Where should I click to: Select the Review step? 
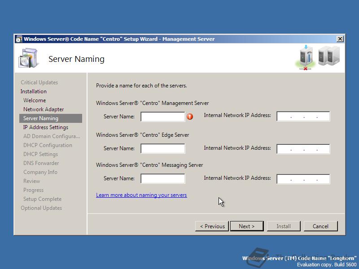point(31,181)
